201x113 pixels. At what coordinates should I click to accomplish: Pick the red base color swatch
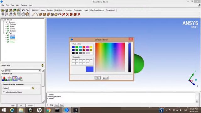[84, 47]
